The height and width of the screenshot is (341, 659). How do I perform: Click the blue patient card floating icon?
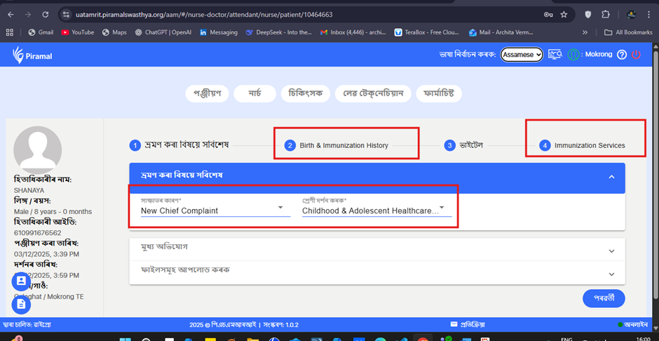[x=21, y=281]
